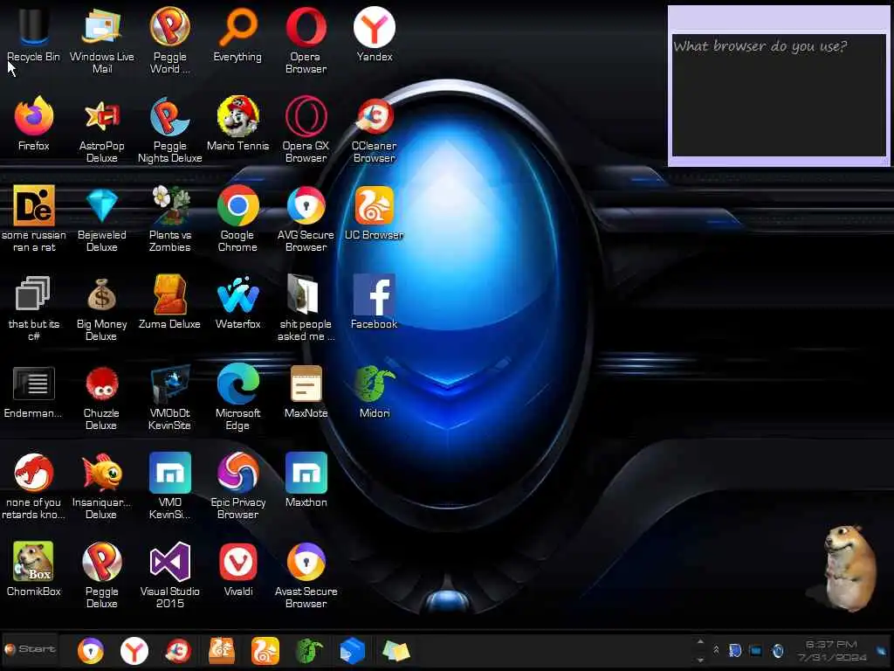Open the Bejeweled Deluxe icon

coord(101,218)
